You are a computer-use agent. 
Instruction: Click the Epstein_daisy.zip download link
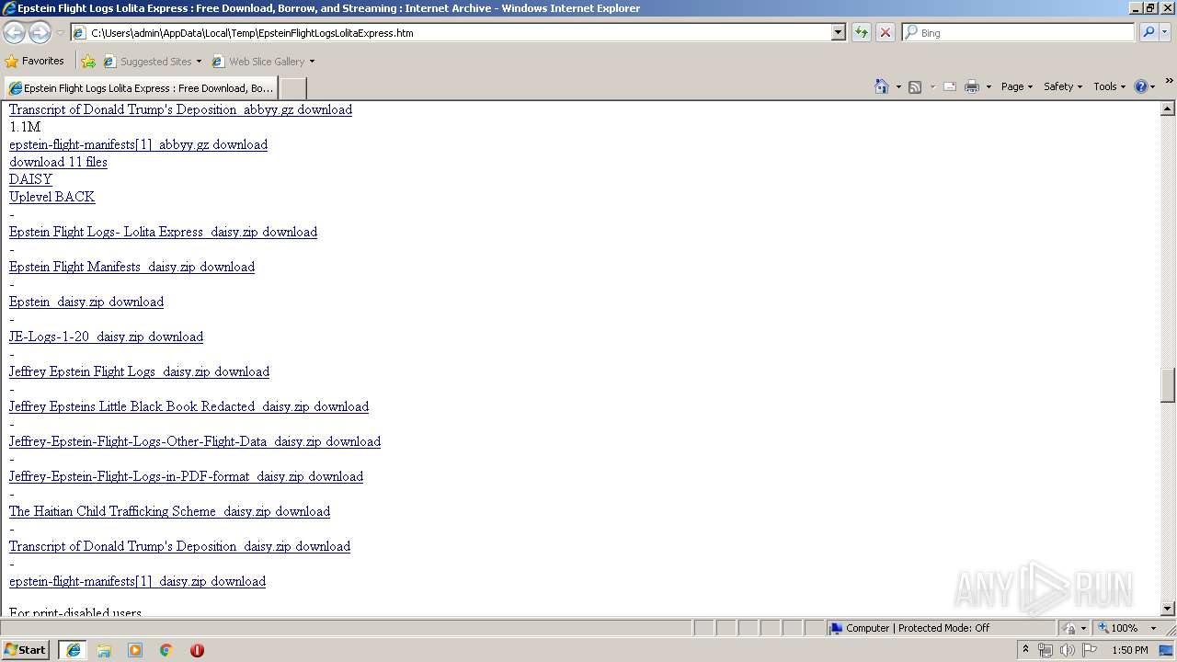pyautogui.click(x=86, y=302)
